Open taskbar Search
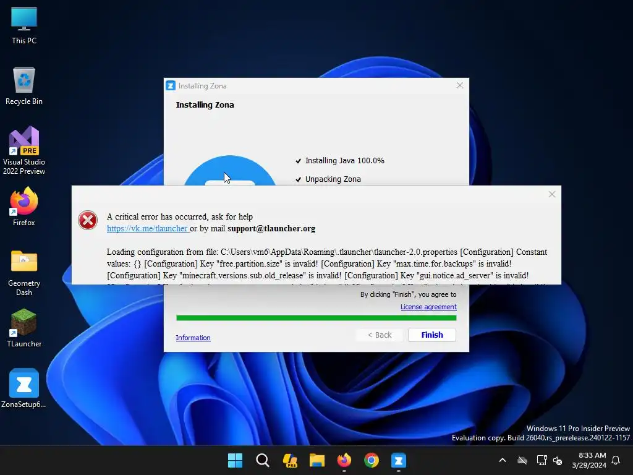The image size is (633, 475). click(x=262, y=460)
